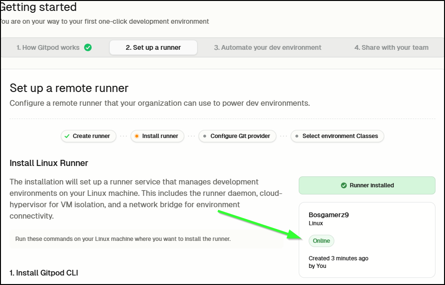Click the checkmark icon in Create runner
Image resolution: width=445 pixels, height=285 pixels.
pyautogui.click(x=67, y=136)
